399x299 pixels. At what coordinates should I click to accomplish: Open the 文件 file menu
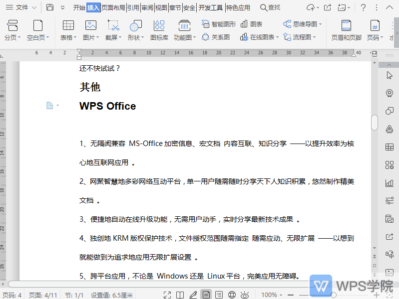(22, 7)
